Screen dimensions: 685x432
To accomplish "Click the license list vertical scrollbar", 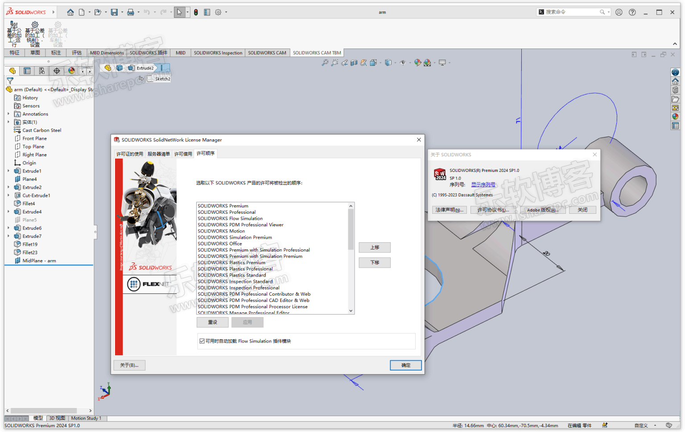I will pyautogui.click(x=351, y=258).
